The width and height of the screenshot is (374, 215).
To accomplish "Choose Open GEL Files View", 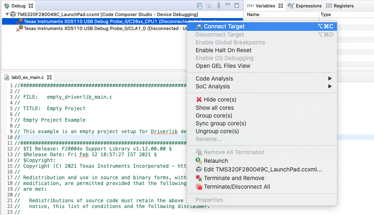I will (x=223, y=66).
